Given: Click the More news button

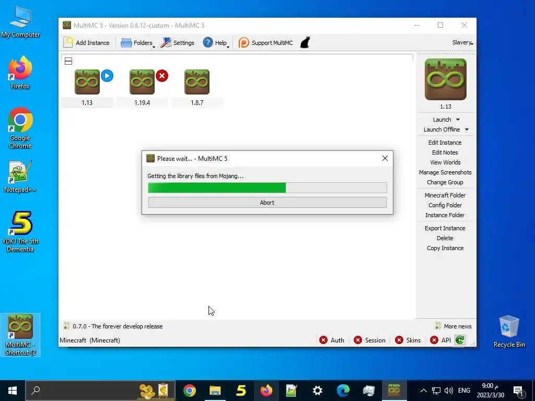Looking at the screenshot, I should 453,326.
